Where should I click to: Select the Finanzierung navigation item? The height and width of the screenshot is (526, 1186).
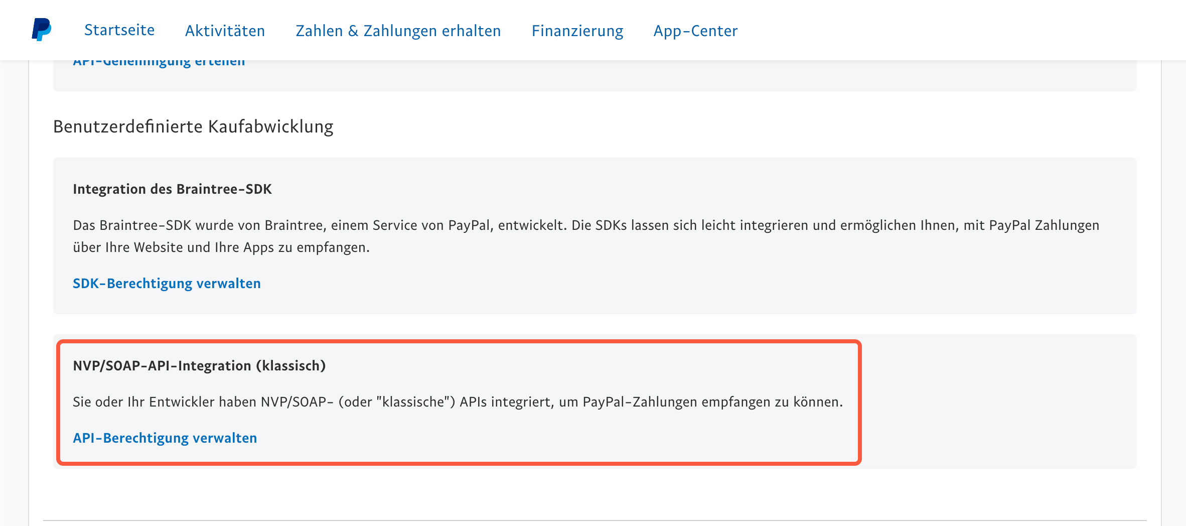(577, 31)
